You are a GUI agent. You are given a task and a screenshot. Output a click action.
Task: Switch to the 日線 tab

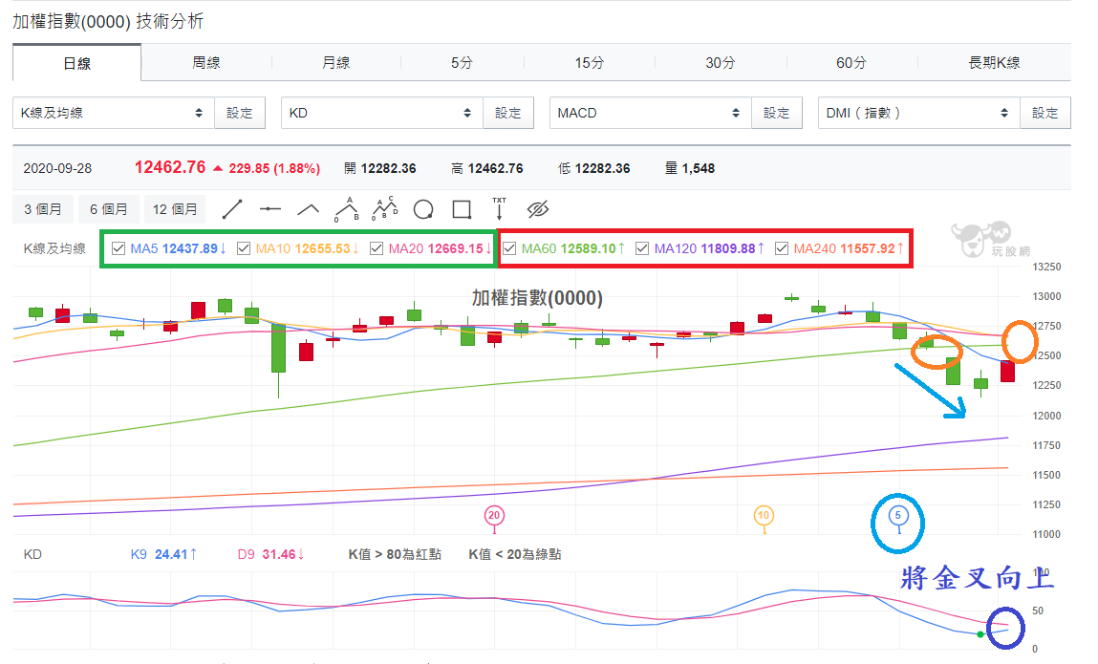77,63
